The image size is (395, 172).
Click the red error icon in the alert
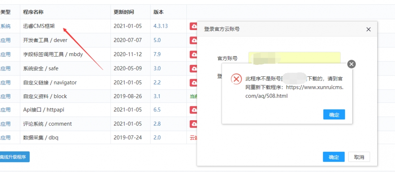(x=236, y=79)
